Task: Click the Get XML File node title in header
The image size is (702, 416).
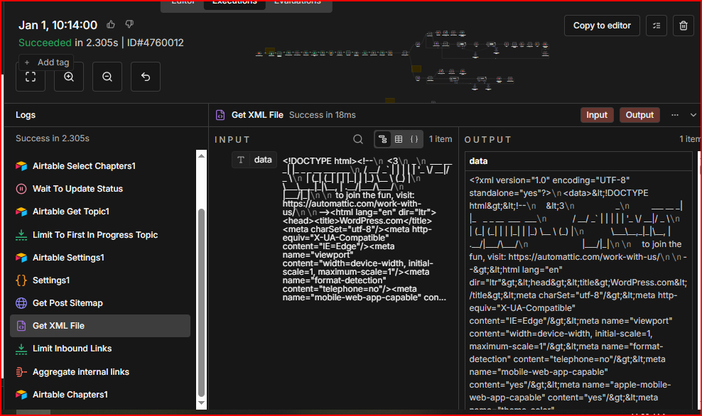Action: 257,115
